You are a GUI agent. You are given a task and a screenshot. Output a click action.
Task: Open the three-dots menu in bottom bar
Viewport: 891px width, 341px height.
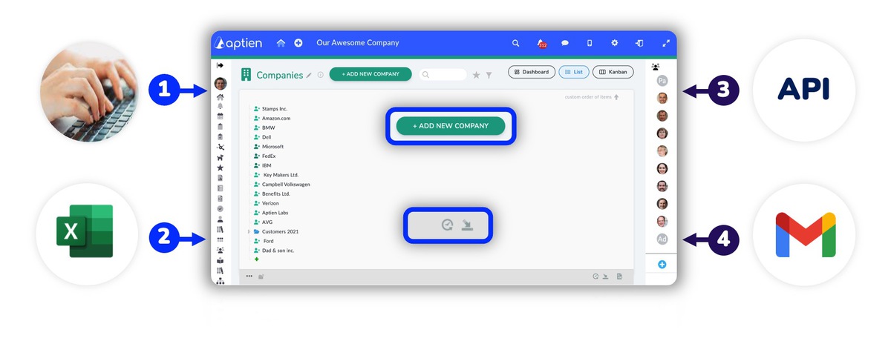[249, 276]
